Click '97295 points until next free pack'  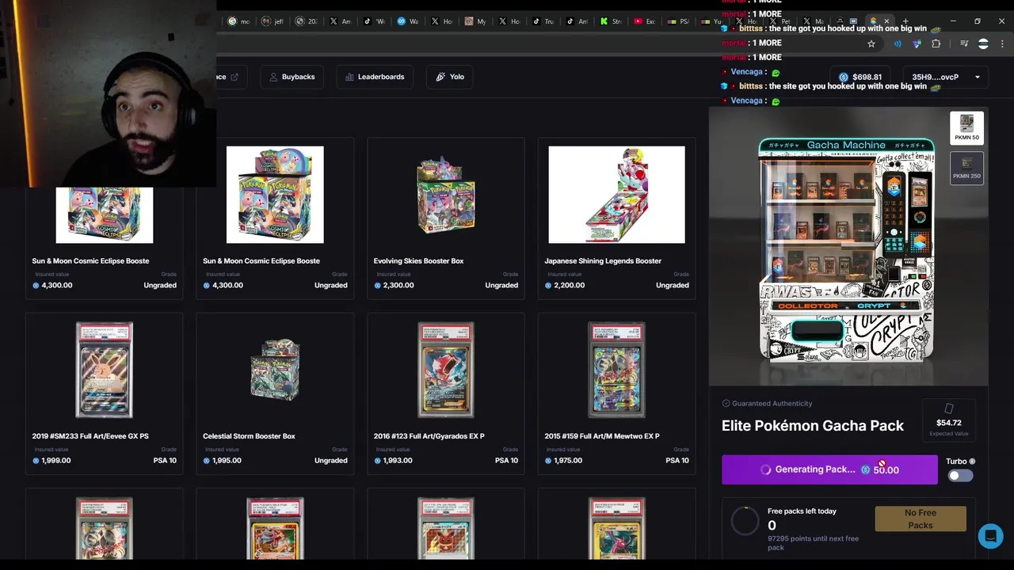813,542
